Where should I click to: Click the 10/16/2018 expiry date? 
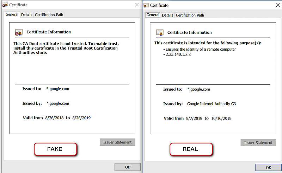coord(221,118)
